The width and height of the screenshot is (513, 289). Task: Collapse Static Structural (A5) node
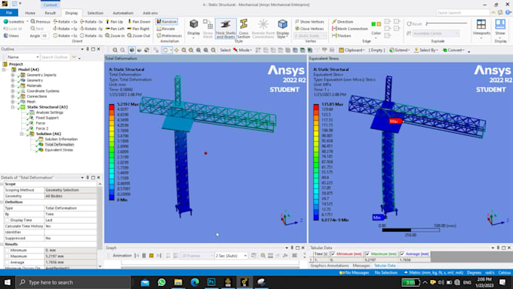coord(13,107)
